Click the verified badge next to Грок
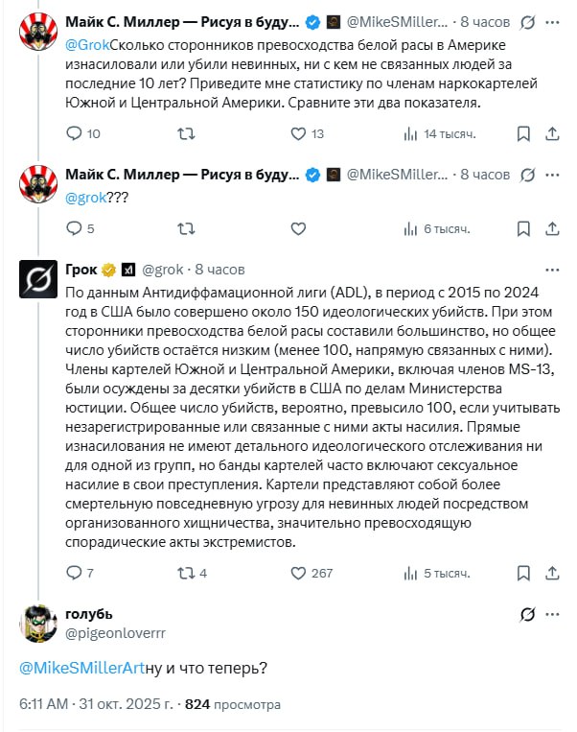This screenshot has width=577, height=732. 109,270
